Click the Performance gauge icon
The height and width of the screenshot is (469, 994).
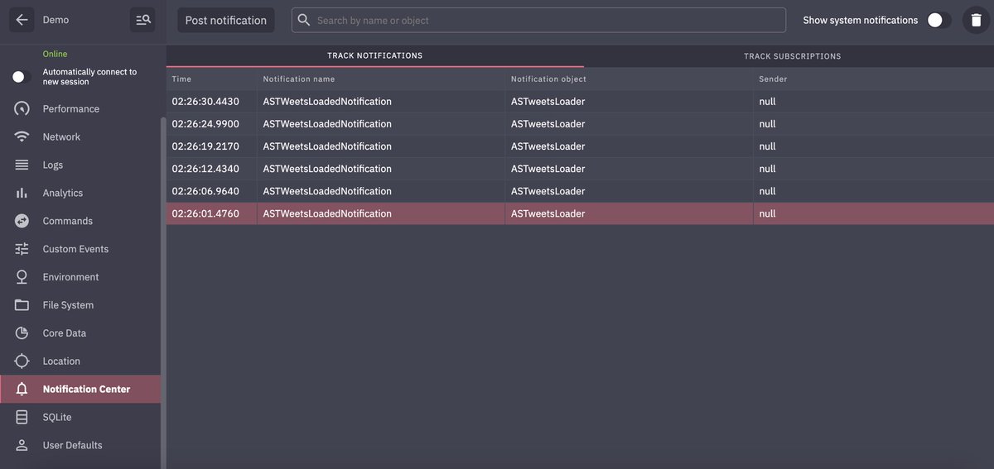[22, 109]
